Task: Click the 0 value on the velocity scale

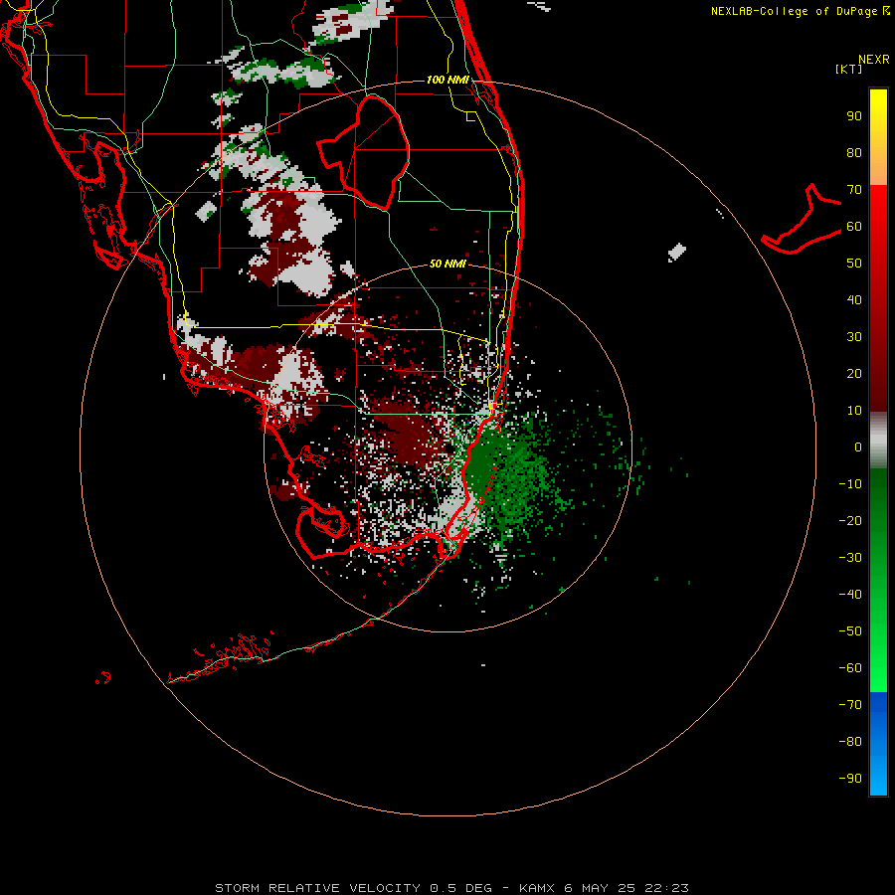Action: pos(858,447)
